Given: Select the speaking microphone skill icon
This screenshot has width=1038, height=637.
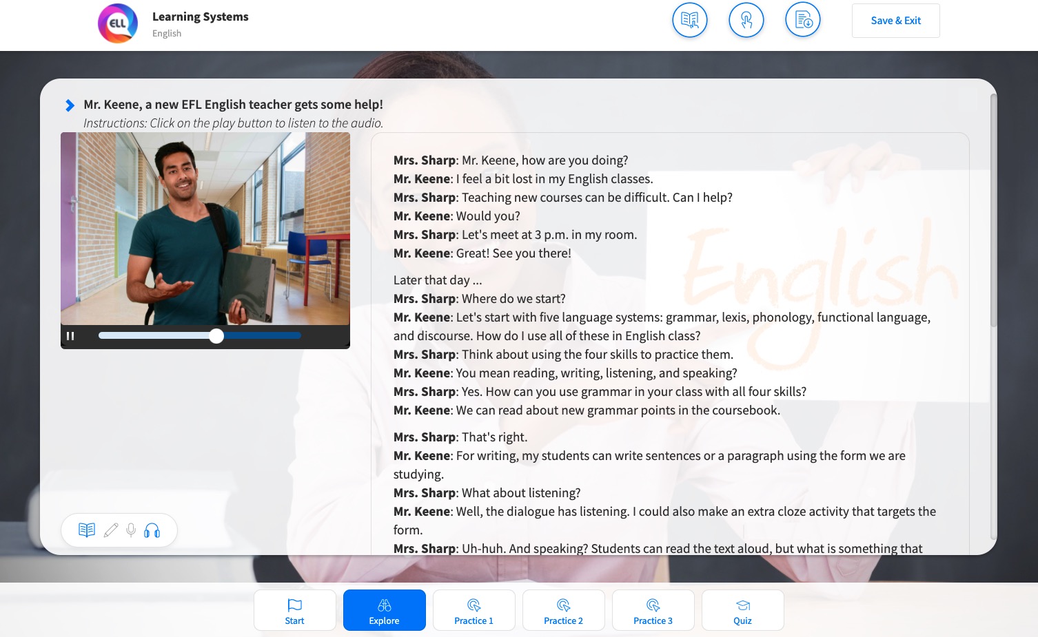Looking at the screenshot, I should point(131,530).
